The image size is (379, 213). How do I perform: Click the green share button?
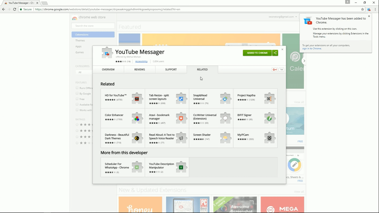pos(275,53)
